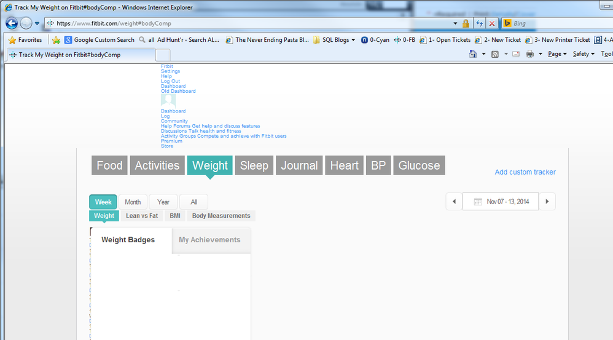Viewport: 613px width, 340px height.
Task: Click the Print icon
Action: pos(529,54)
